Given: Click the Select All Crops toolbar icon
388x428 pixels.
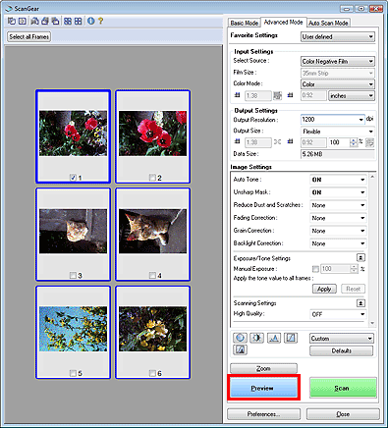Looking at the screenshot, I should point(68,22).
